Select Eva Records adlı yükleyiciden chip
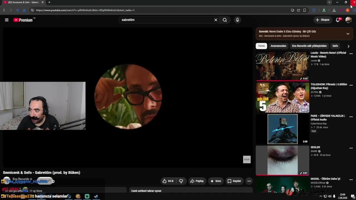 point(309,46)
